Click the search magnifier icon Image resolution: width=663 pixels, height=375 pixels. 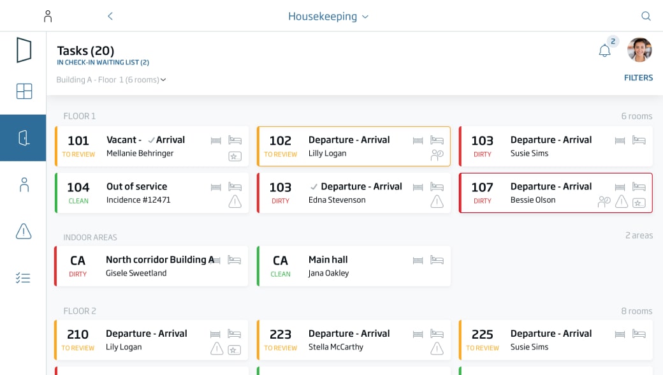coord(646,16)
